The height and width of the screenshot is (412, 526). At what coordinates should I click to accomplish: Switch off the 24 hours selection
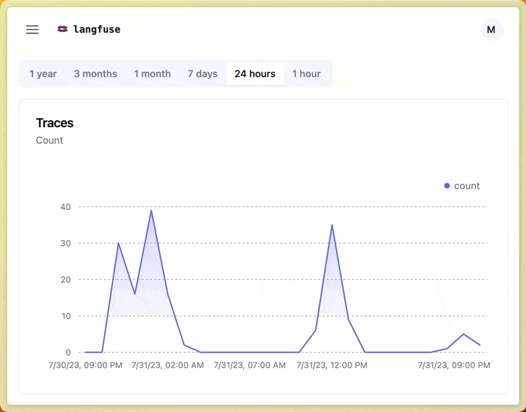pyautogui.click(x=255, y=74)
